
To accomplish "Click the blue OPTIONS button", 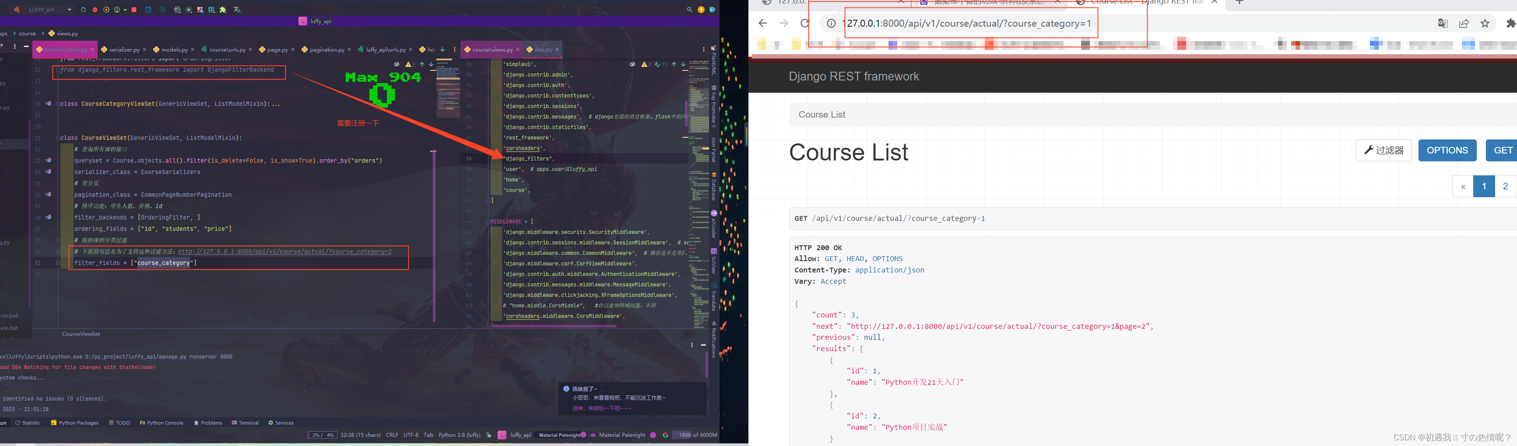I will [1447, 150].
